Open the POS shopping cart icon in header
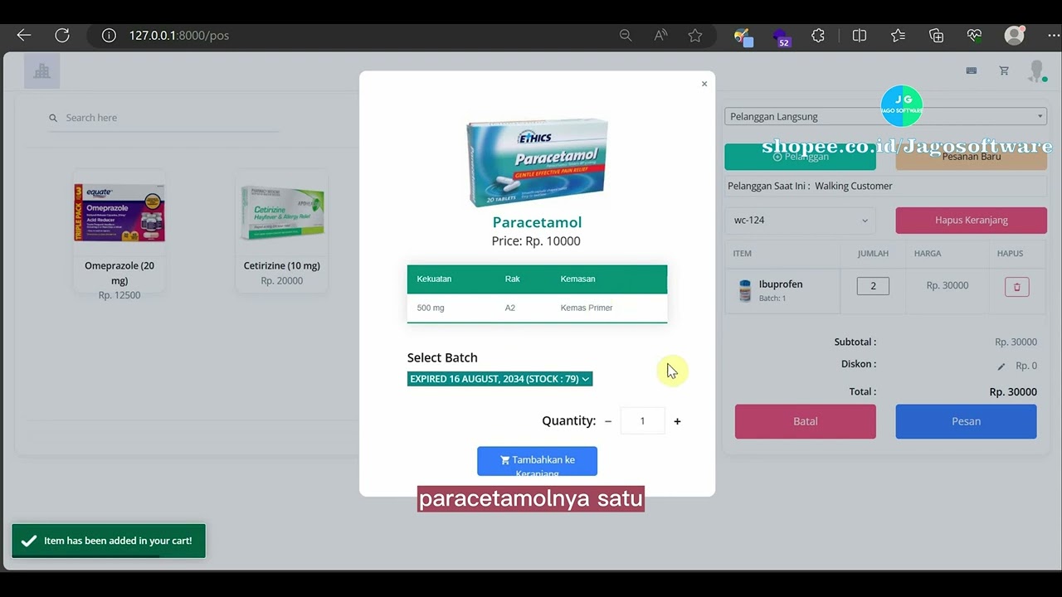This screenshot has width=1062, height=597. 1004,70
